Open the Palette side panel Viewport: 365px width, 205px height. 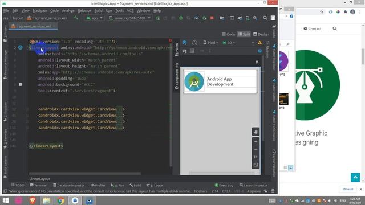176,49
